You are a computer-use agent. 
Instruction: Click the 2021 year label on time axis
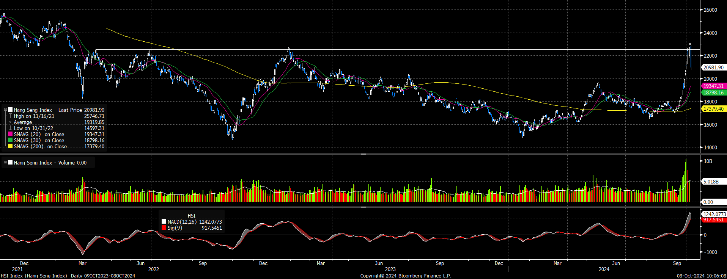[x=17, y=269]
